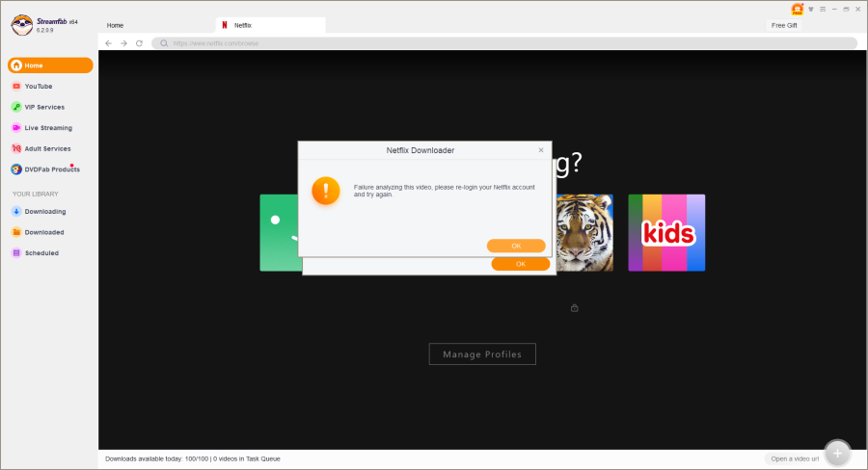Click the StreamFab sloth logo
The width and height of the screenshot is (868, 470).
(x=22, y=25)
